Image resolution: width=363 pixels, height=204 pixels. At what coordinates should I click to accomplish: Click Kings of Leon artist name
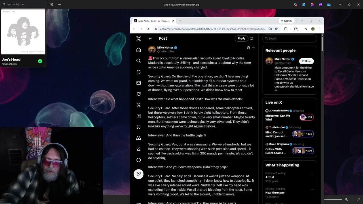tap(9, 64)
